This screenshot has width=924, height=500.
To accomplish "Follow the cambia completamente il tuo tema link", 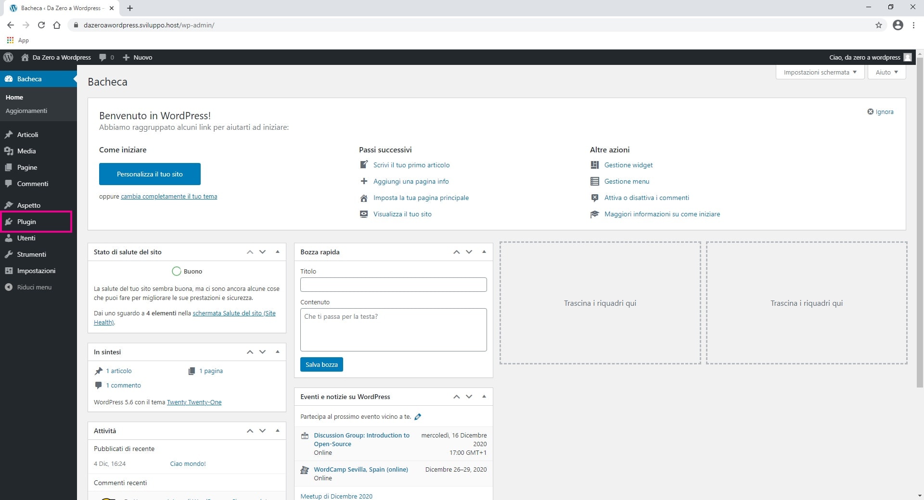I will point(169,196).
